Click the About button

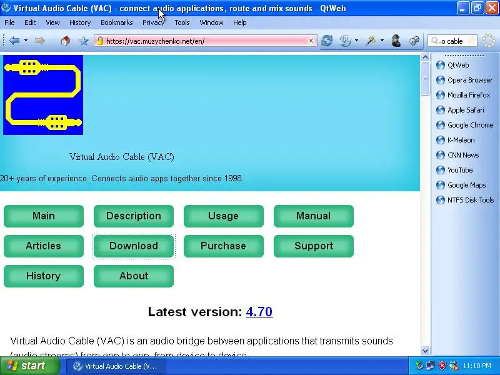click(x=134, y=276)
